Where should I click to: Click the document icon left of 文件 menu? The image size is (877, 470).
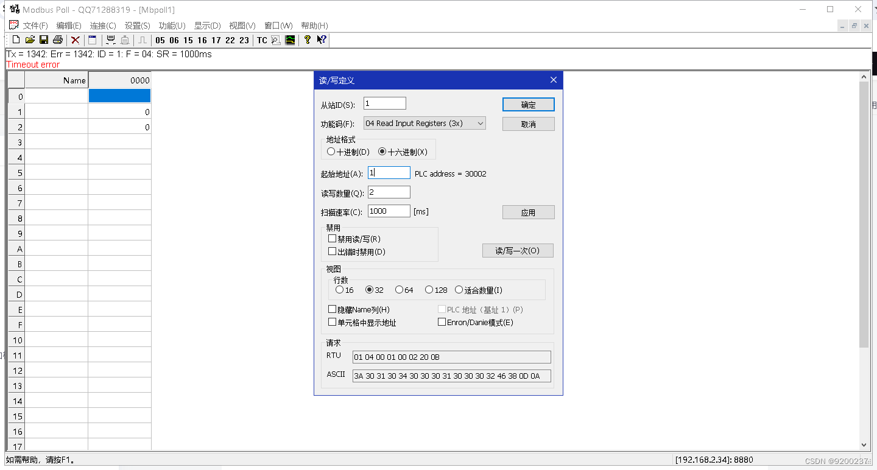13,25
